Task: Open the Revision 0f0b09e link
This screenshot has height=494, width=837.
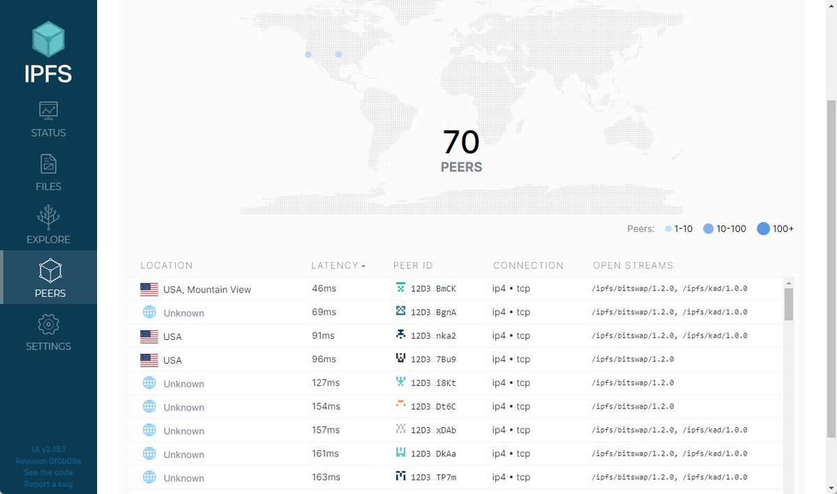Action: point(48,461)
